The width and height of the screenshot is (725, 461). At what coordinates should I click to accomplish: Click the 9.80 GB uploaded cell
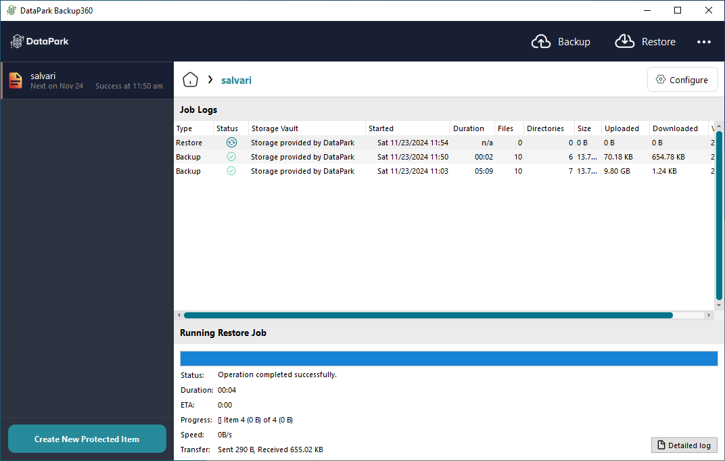click(x=617, y=171)
